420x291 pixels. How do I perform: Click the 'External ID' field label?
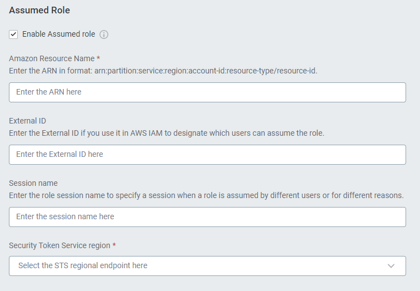[x=28, y=121]
